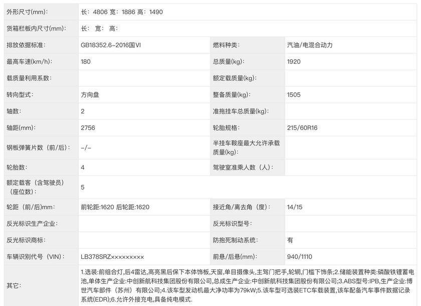Click the 排放依据标准 label
421x306 pixels.
[26, 45]
